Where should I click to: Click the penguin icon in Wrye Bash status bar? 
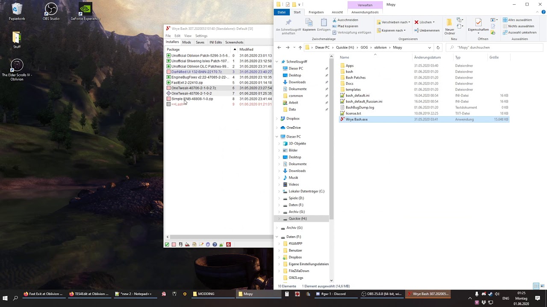[x=181, y=244]
